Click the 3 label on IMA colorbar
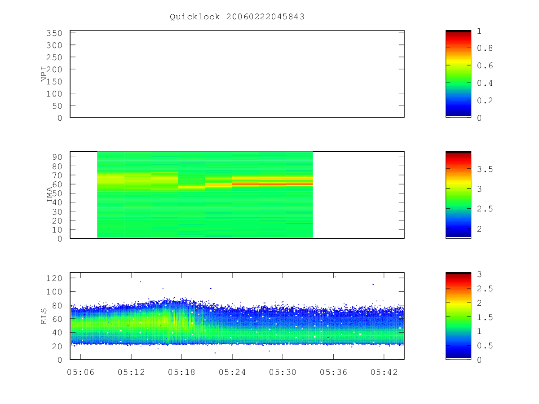Screen dimensions: 539x404 point(479,189)
